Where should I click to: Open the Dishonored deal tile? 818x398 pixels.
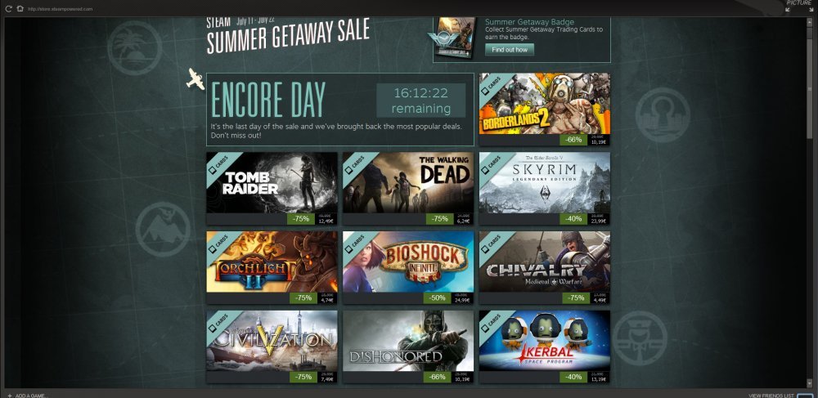click(408, 347)
